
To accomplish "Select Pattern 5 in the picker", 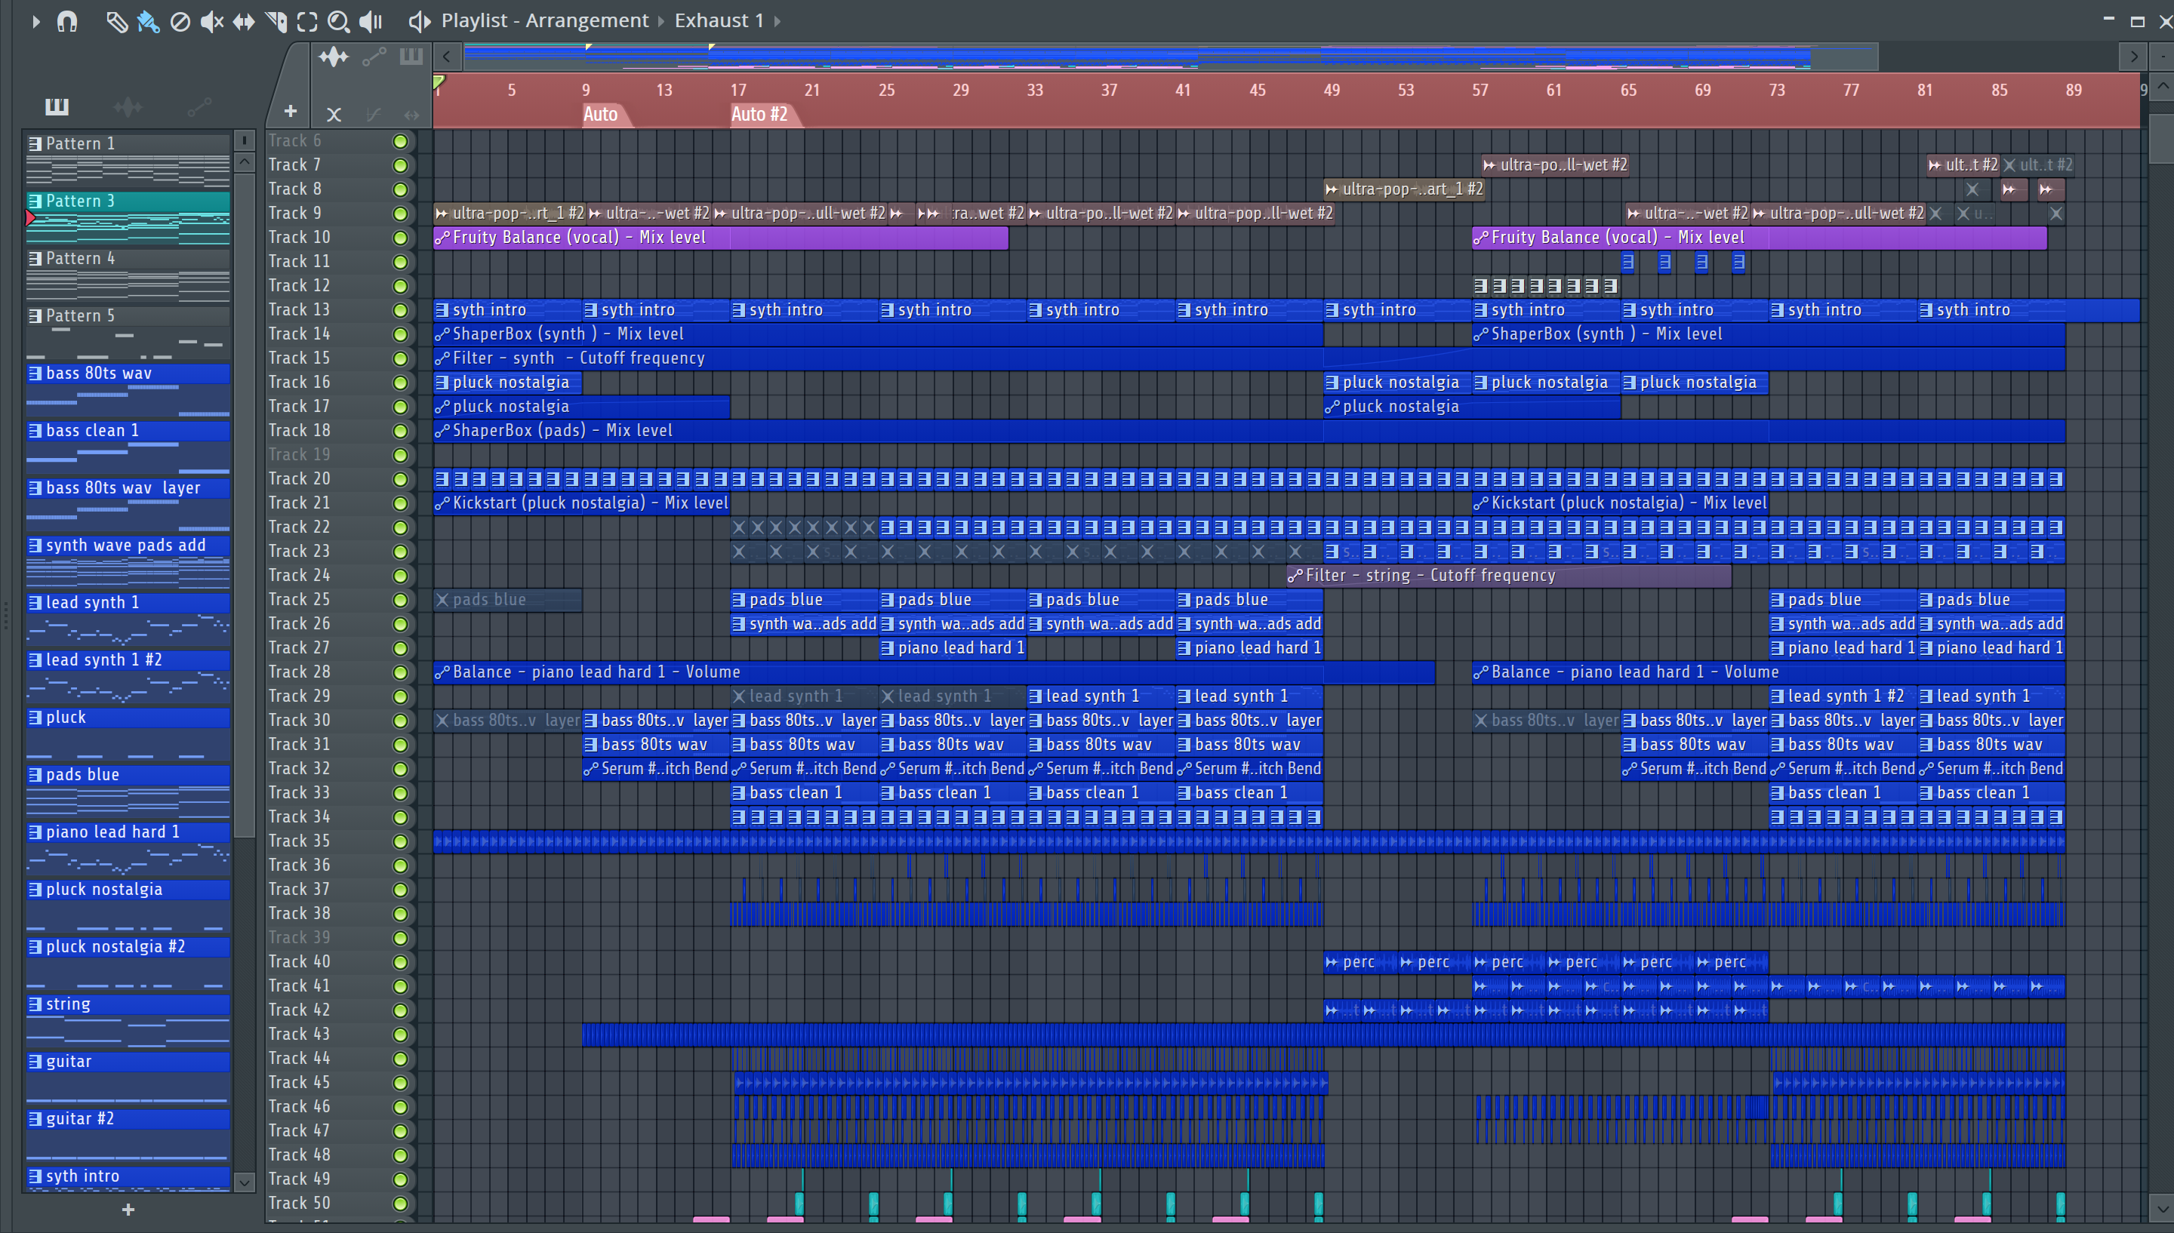I will point(128,333).
